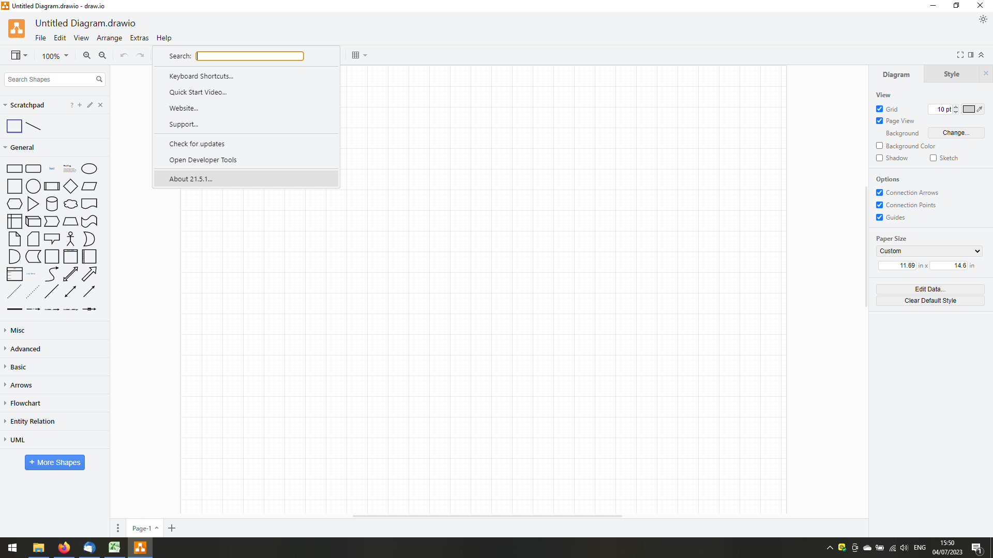Expand the UML shapes section
The height and width of the screenshot is (558, 993).
tap(17, 440)
